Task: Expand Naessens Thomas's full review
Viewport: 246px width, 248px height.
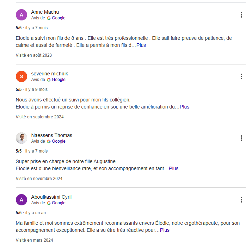Action: (173, 168)
